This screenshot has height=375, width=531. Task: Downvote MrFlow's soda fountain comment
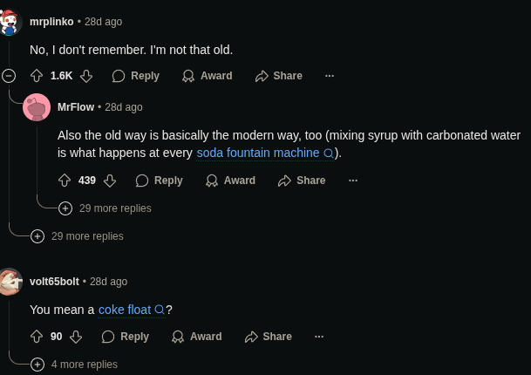pos(110,181)
